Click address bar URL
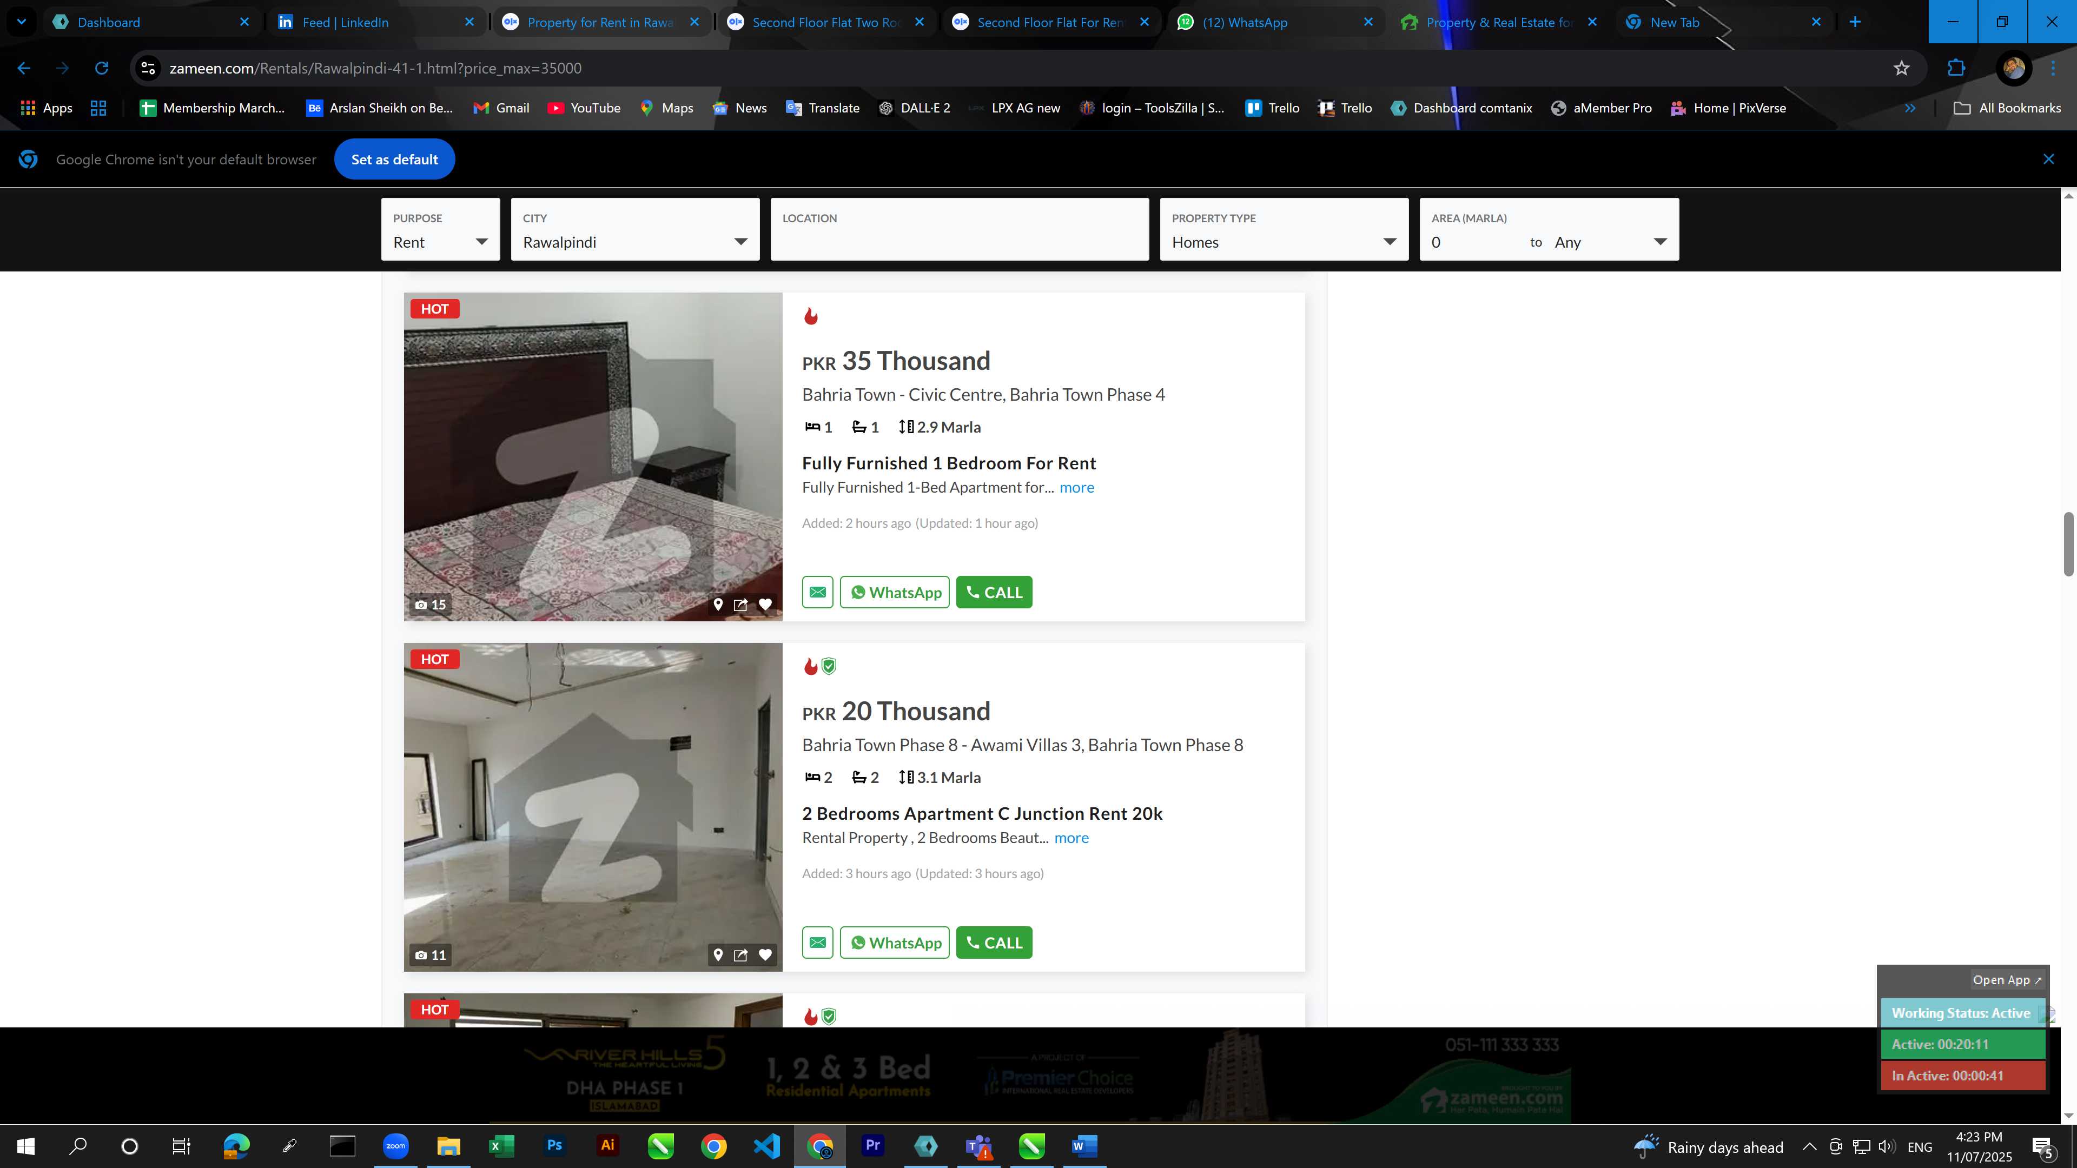Image resolution: width=2077 pixels, height=1168 pixels. (x=375, y=69)
